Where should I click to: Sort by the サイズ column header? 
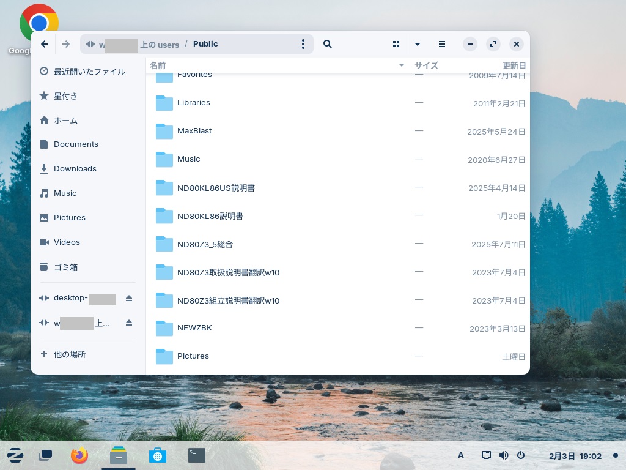point(426,65)
